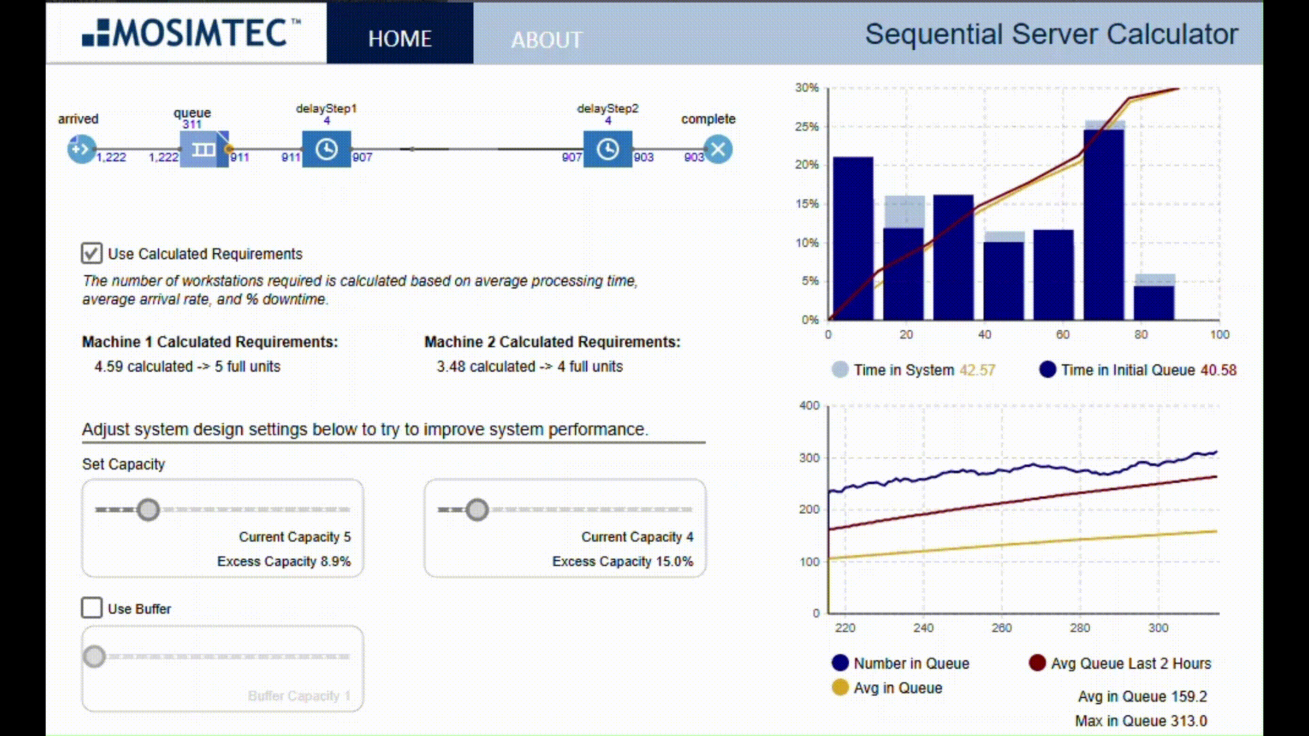Select the queue block icon
This screenshot has width=1309, height=736.
pos(203,149)
